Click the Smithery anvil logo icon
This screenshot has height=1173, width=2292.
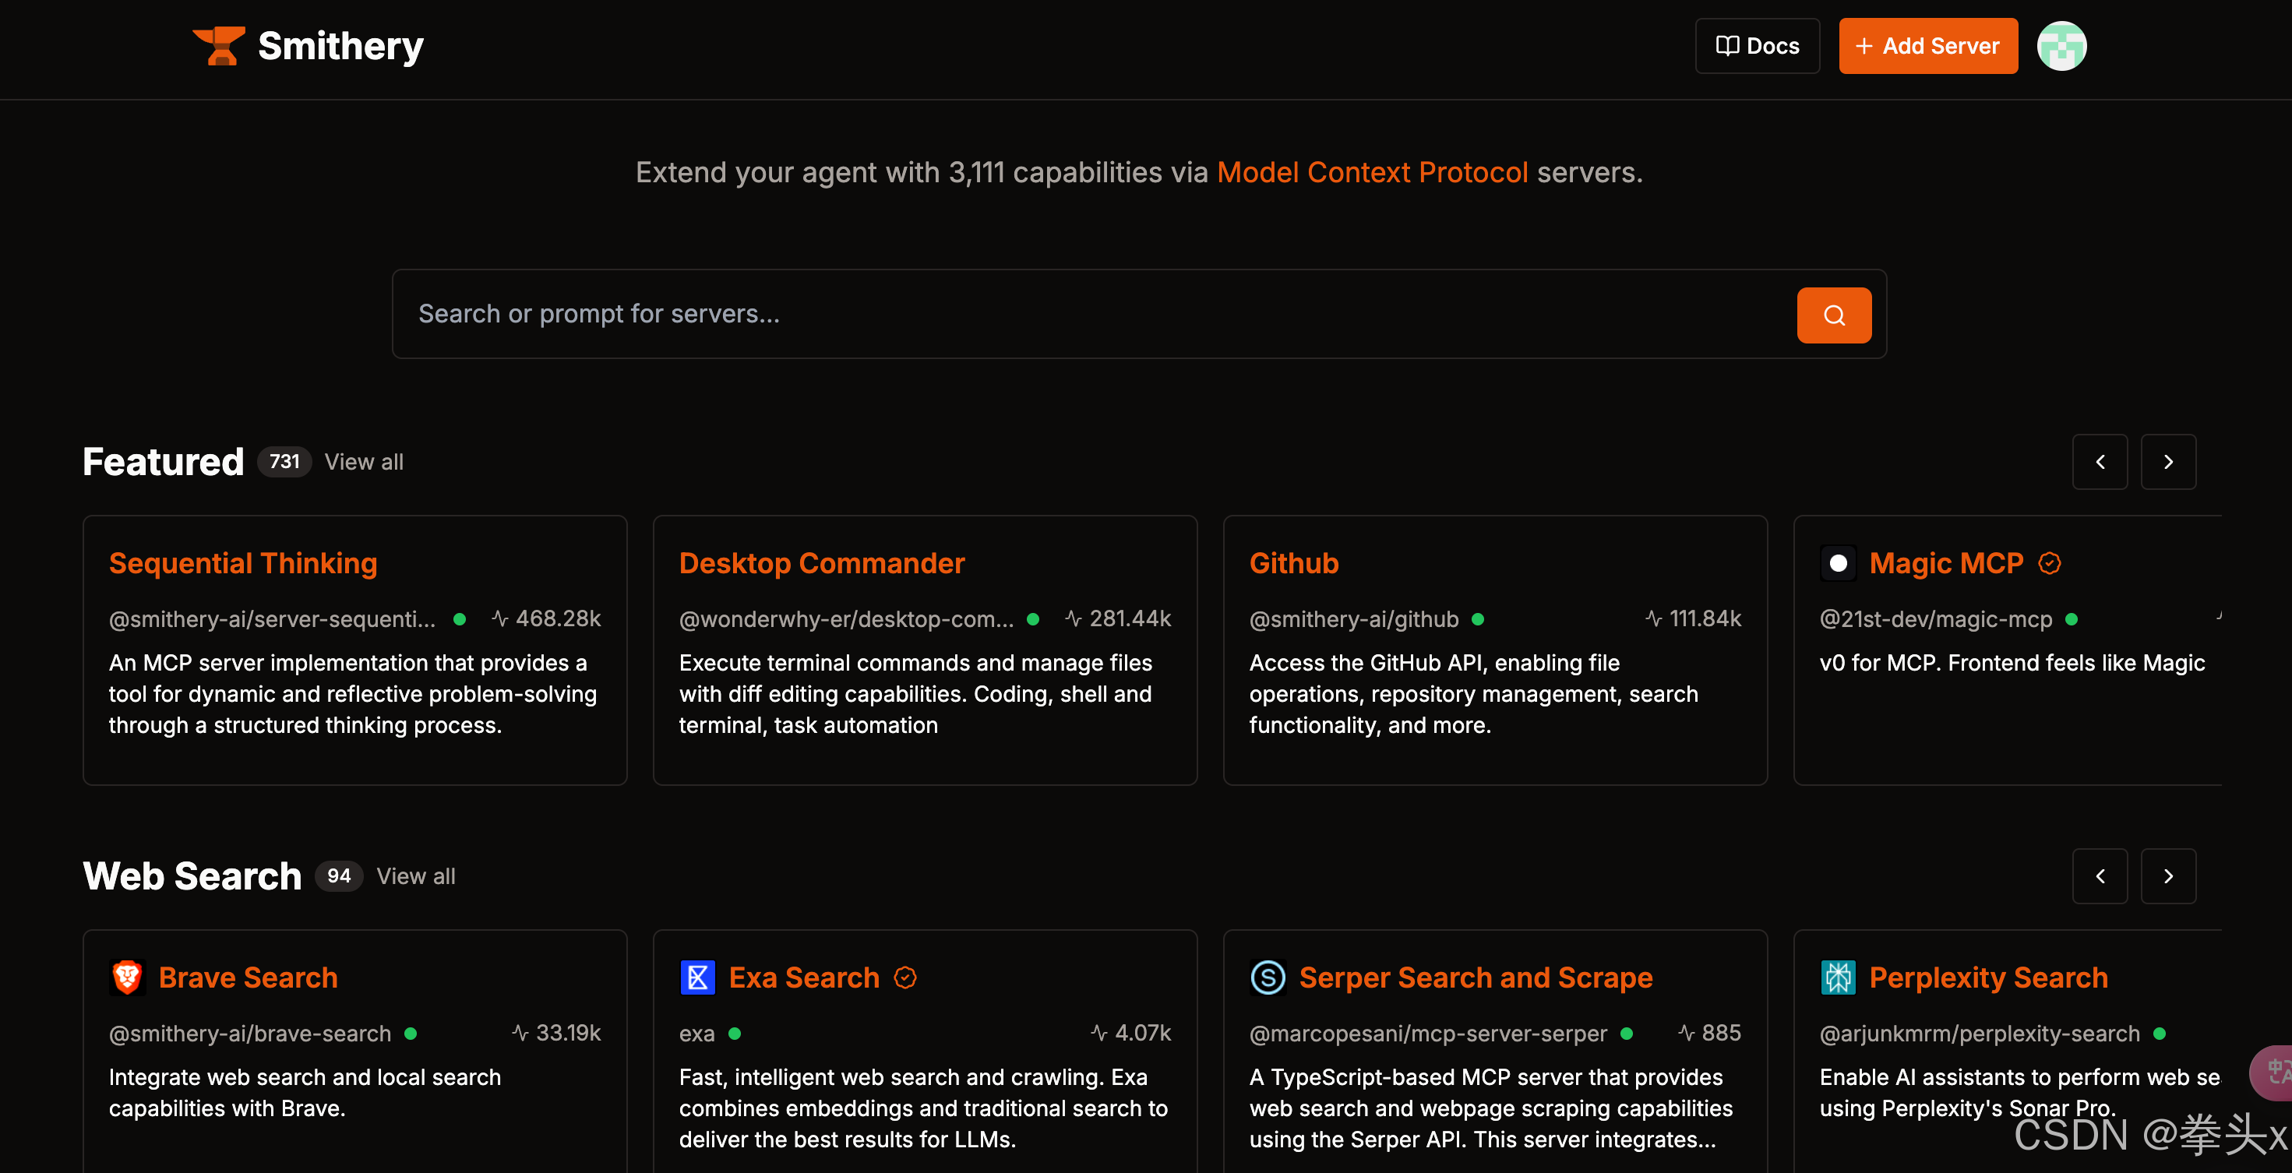tap(219, 46)
